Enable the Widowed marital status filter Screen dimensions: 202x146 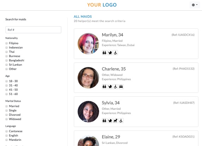pos(6,119)
